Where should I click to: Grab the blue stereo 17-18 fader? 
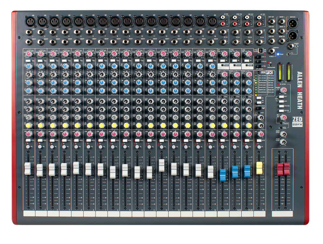(x=223, y=175)
